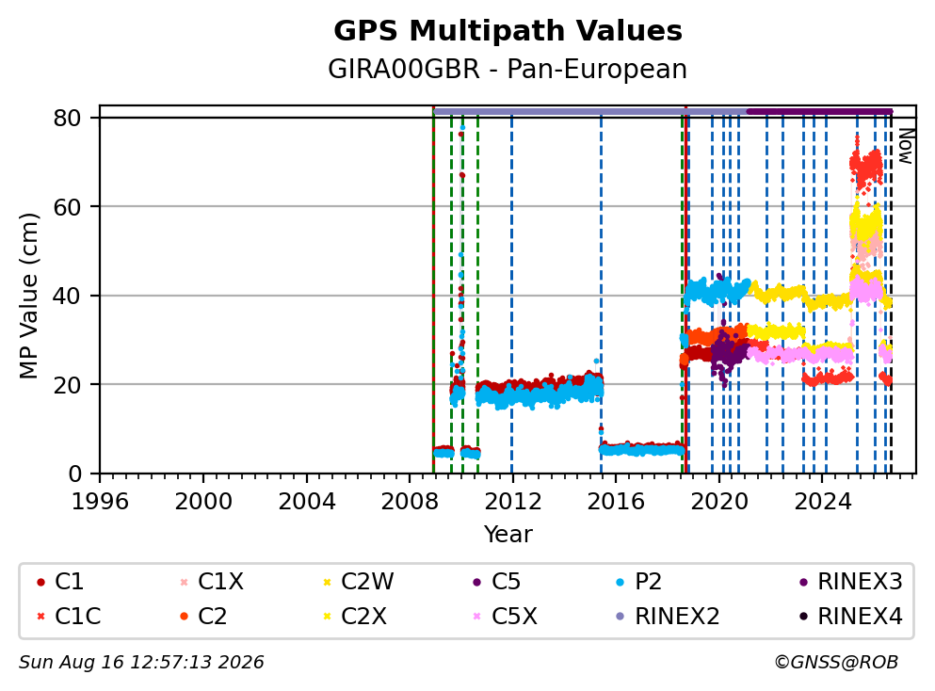935x691 pixels.
Task: Select the C1X legend entry
Action: tap(211, 581)
